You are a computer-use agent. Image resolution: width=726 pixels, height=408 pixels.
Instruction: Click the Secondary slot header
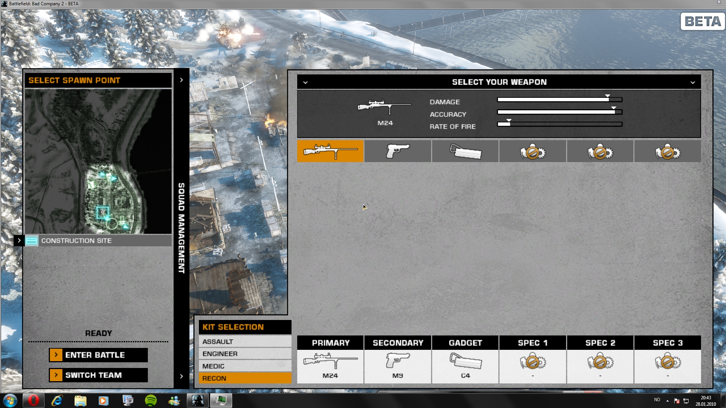(x=397, y=343)
